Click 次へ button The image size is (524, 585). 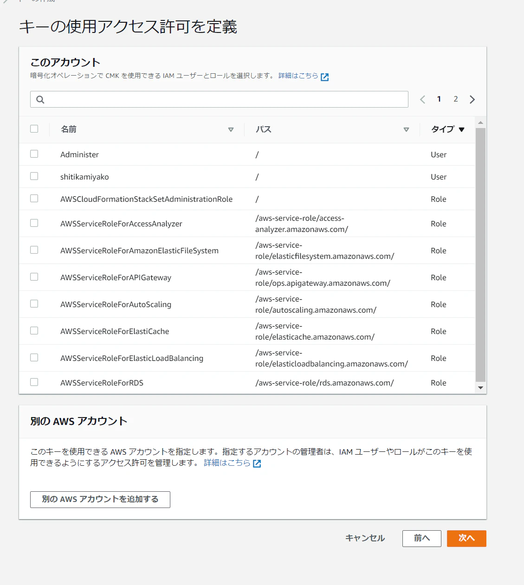(466, 539)
